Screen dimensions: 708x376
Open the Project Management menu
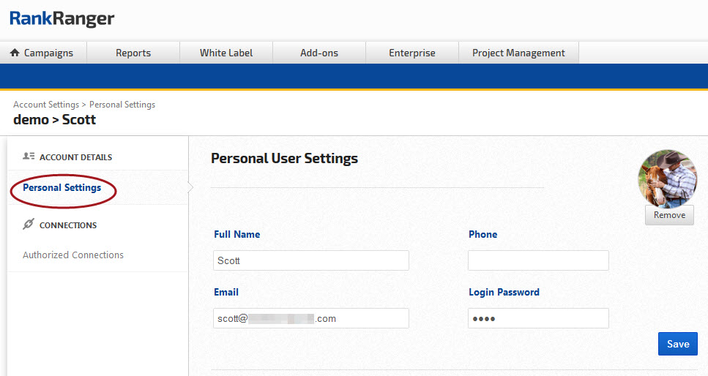518,53
